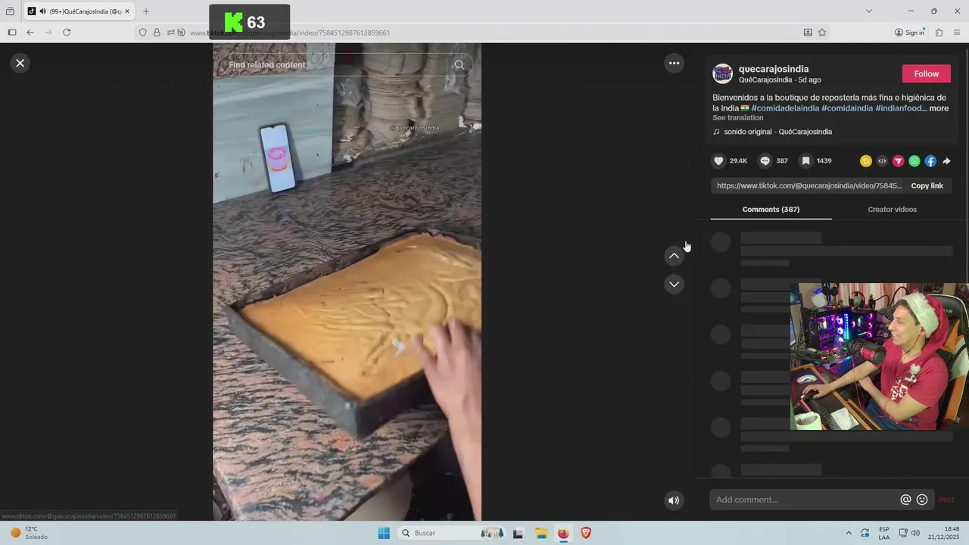Expand the description with more
Image resolution: width=969 pixels, height=545 pixels.
tap(939, 108)
